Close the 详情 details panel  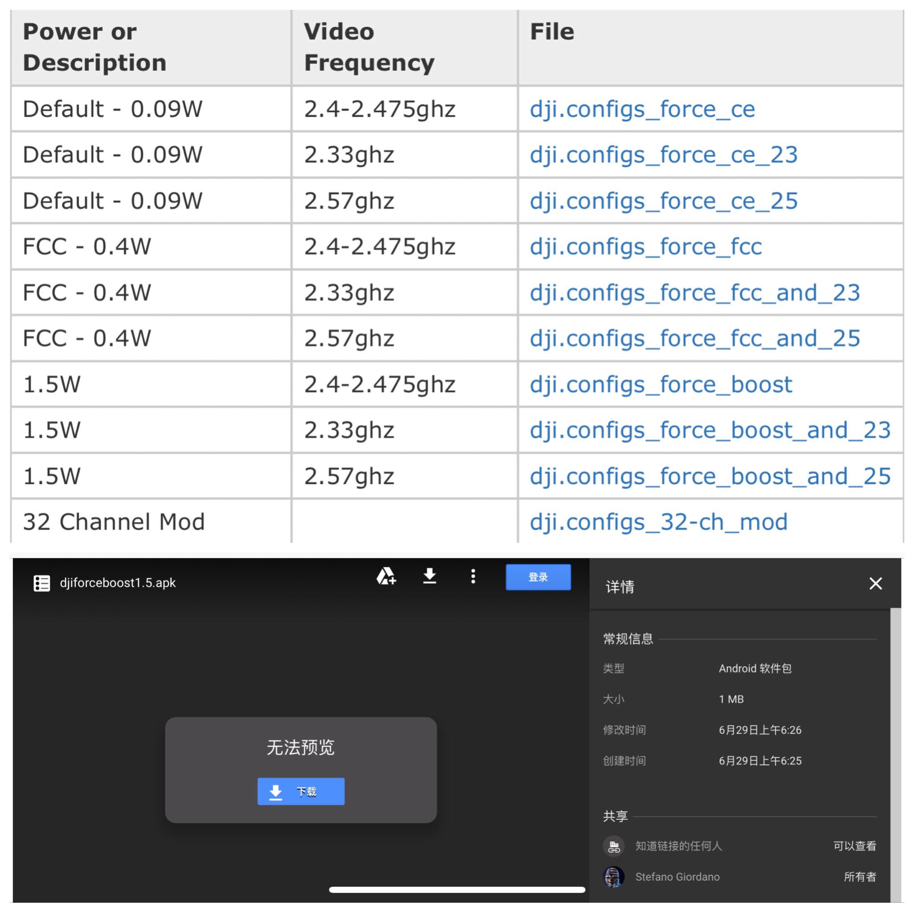pos(876,584)
